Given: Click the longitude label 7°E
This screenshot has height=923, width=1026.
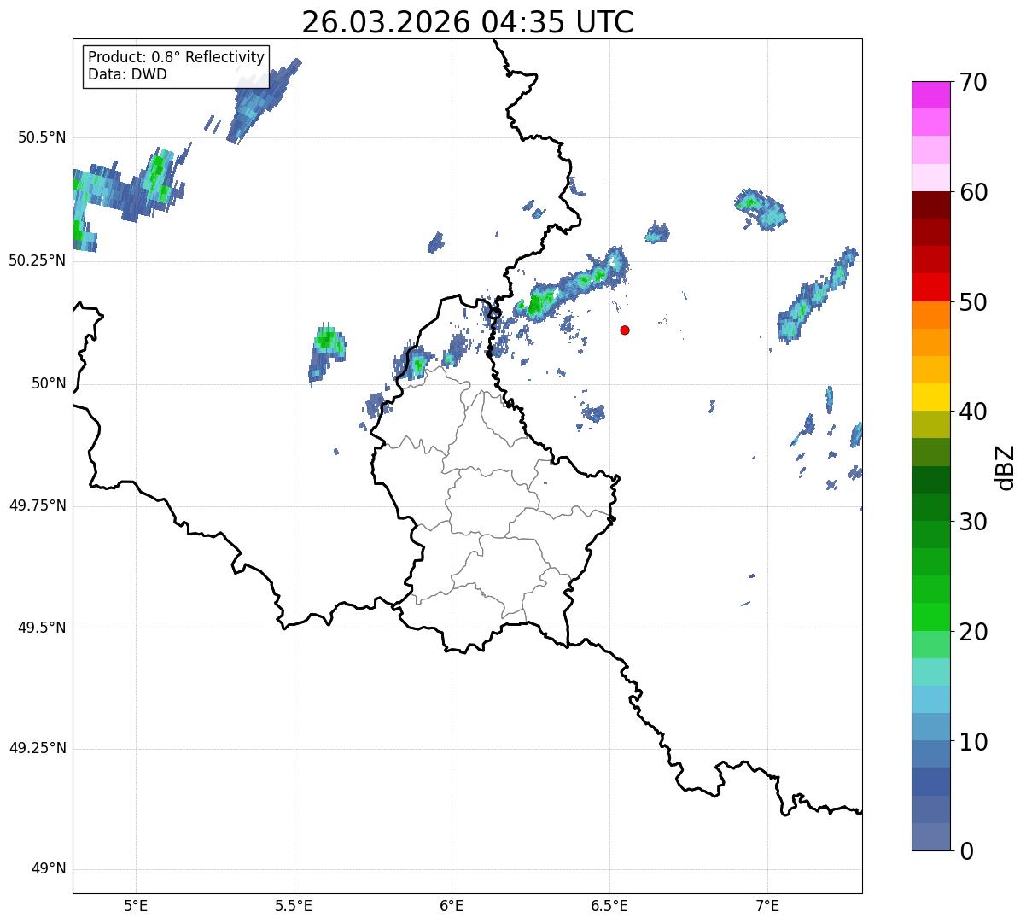Looking at the screenshot, I should click(x=767, y=906).
